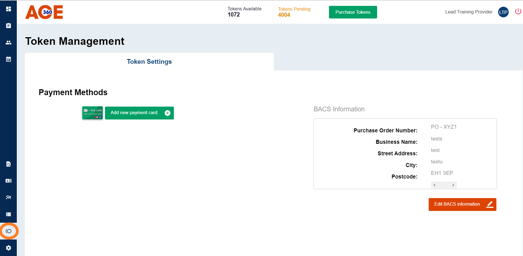
Task: Open the calendar icon in the sidebar
Action: [8, 59]
